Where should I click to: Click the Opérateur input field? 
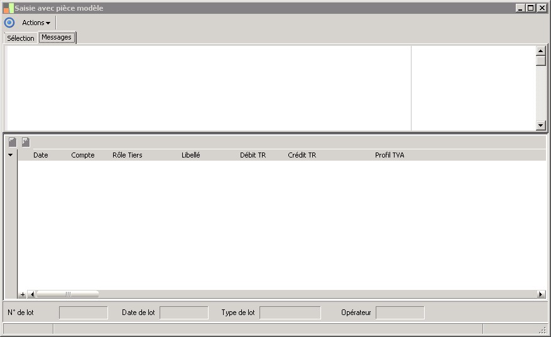[x=400, y=313]
